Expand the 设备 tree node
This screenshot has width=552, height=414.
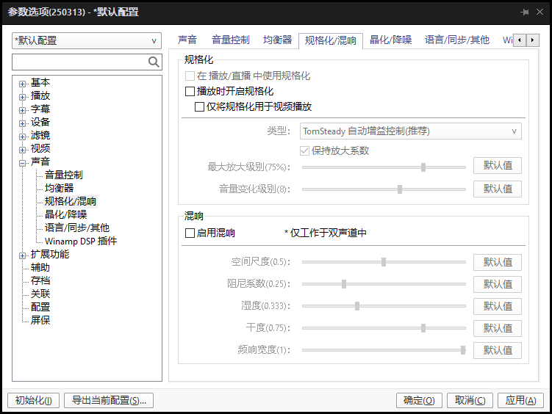point(23,124)
